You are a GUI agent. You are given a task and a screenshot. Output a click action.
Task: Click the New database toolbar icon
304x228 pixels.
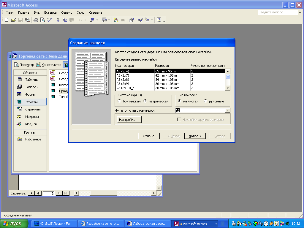point(7,20)
